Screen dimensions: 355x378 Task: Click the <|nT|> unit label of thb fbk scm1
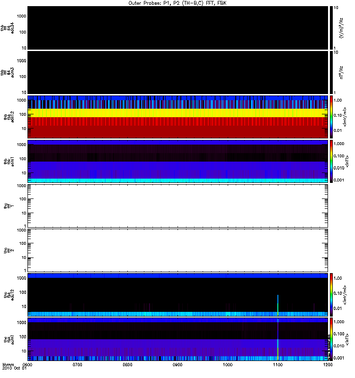coord(347,161)
